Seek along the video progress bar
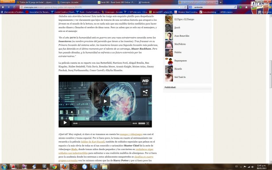Screen dimensions: 272x170 pos(105,123)
